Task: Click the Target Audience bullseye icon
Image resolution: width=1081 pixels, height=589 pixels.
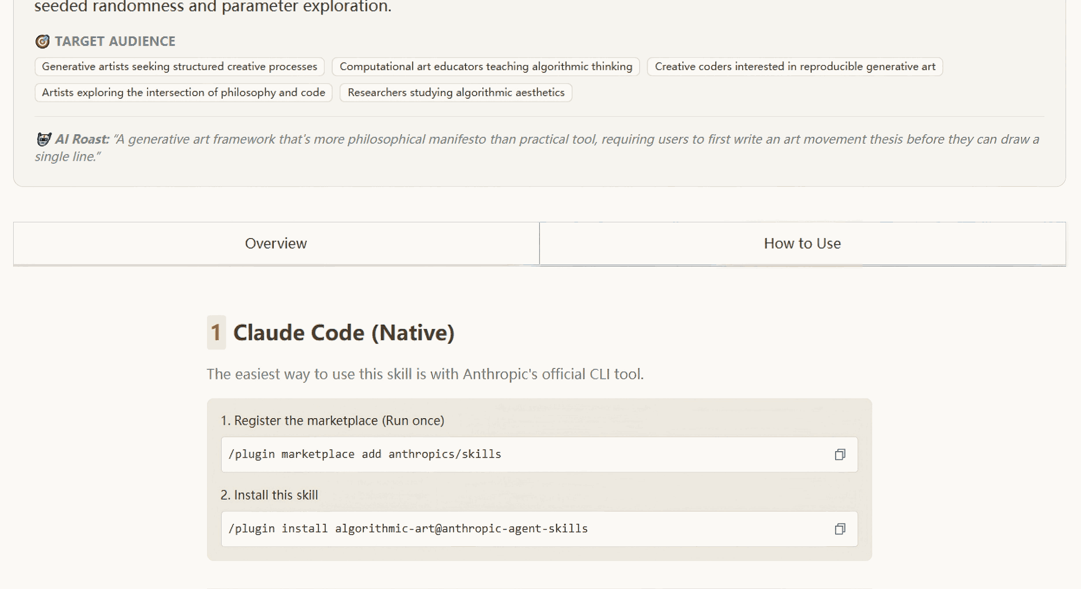Action: coord(42,41)
